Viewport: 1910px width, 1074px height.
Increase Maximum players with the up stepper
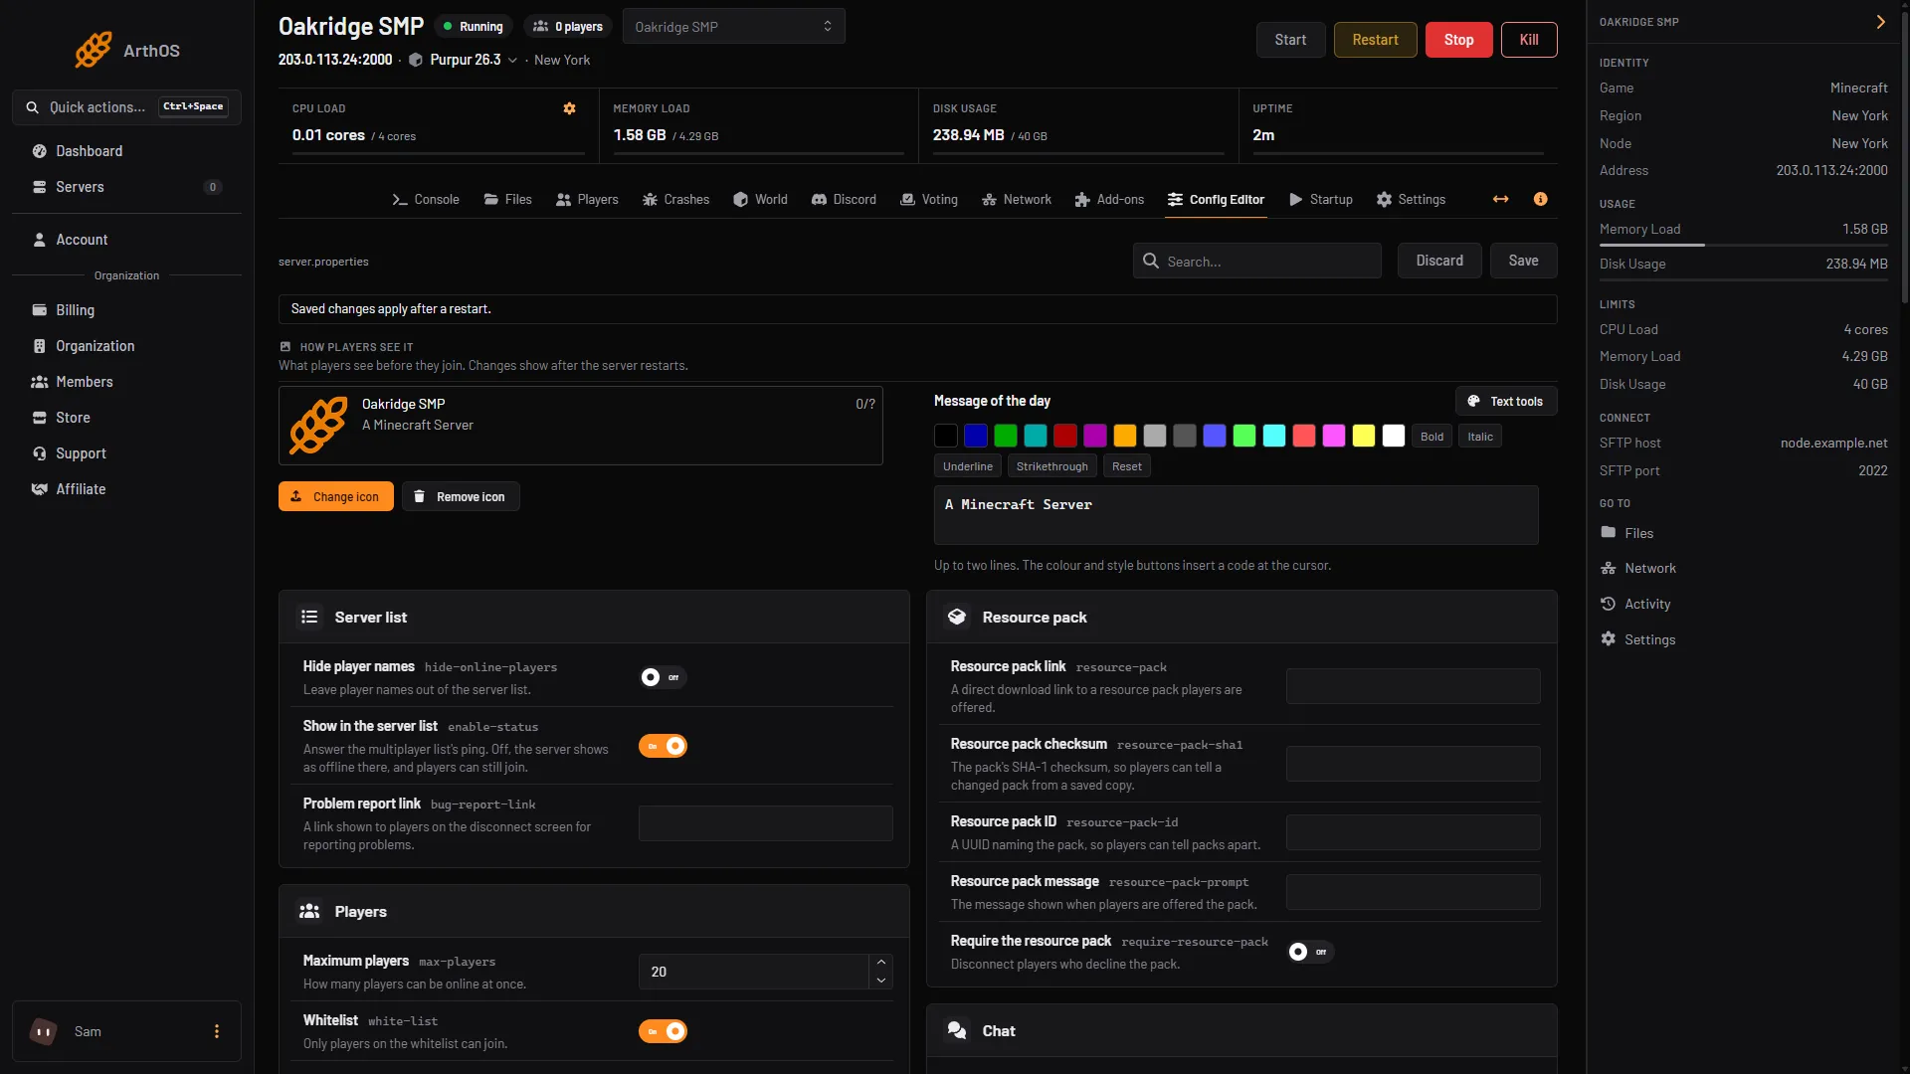(x=880, y=963)
